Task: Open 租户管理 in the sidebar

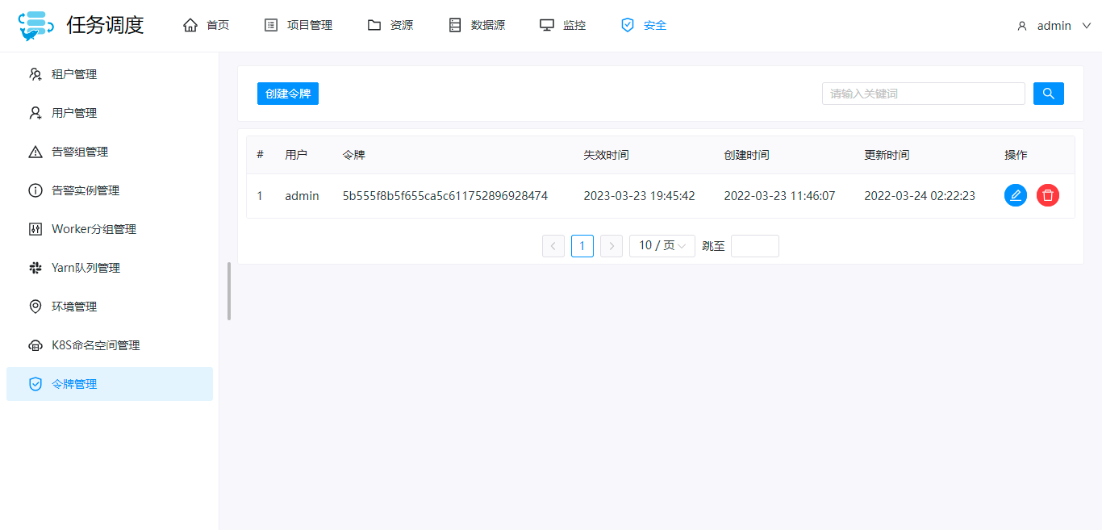Action: (74, 74)
